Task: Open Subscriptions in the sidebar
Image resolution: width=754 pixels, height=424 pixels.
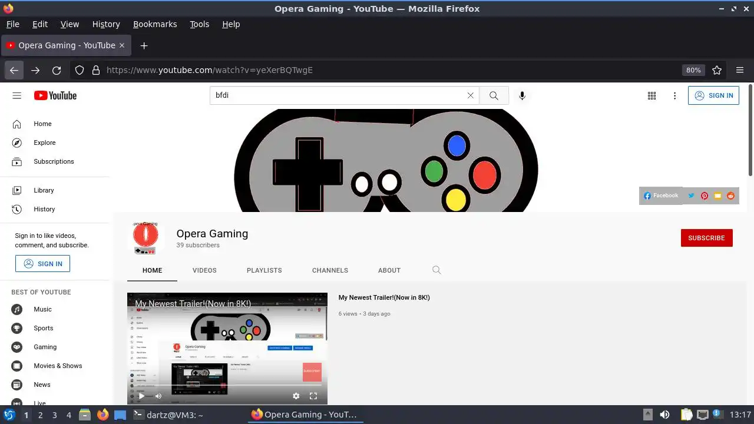Action: (55, 161)
